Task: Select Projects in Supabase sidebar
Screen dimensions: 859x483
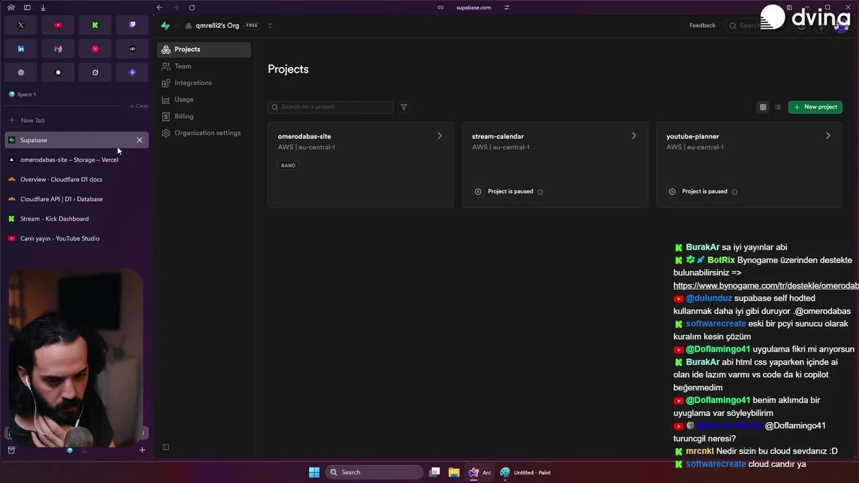Action: tap(204, 49)
